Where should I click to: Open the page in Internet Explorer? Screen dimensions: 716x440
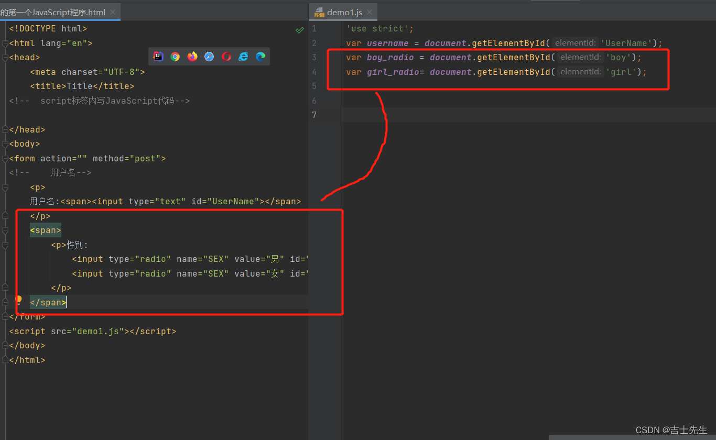click(243, 57)
